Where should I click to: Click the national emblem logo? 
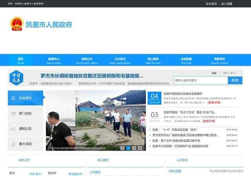(17, 24)
